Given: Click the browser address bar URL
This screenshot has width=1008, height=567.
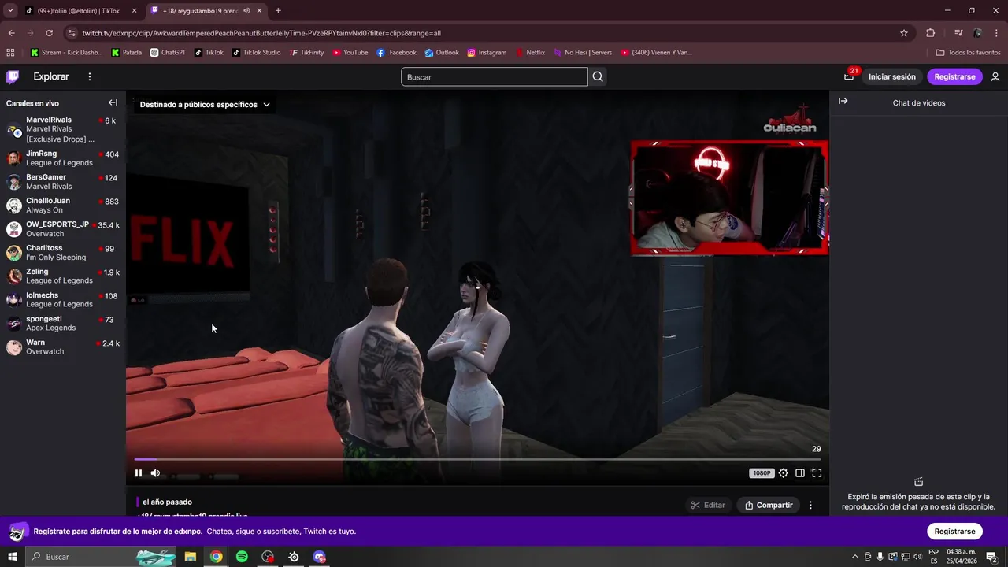Looking at the screenshot, I should click(x=261, y=33).
